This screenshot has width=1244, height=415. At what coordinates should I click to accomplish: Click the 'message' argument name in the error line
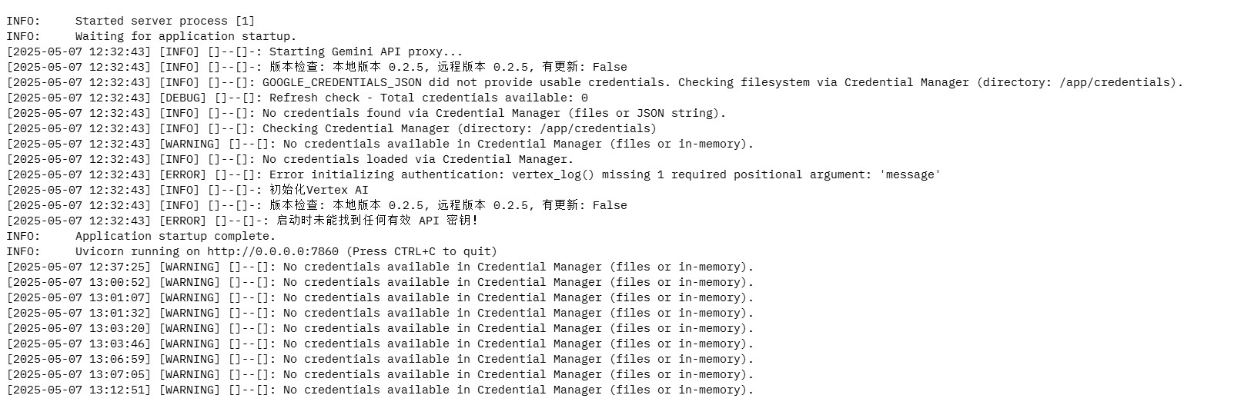coord(910,174)
